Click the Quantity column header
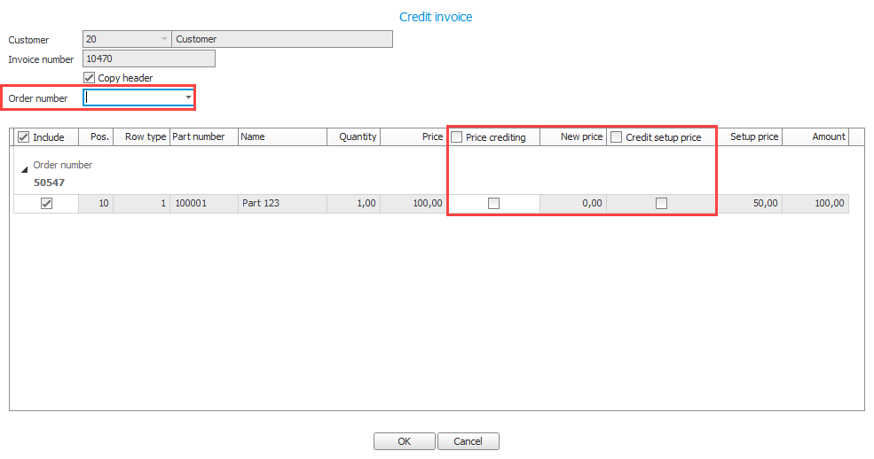Screen dimensions: 874x459 [354, 137]
